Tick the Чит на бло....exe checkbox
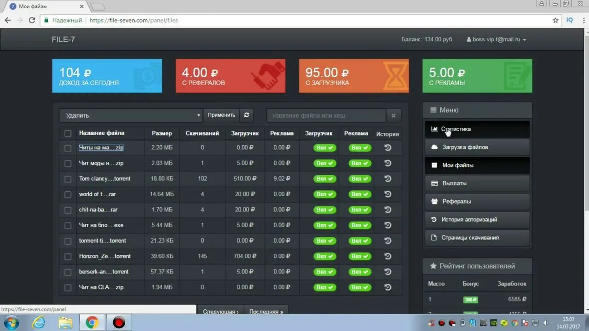 point(68,226)
